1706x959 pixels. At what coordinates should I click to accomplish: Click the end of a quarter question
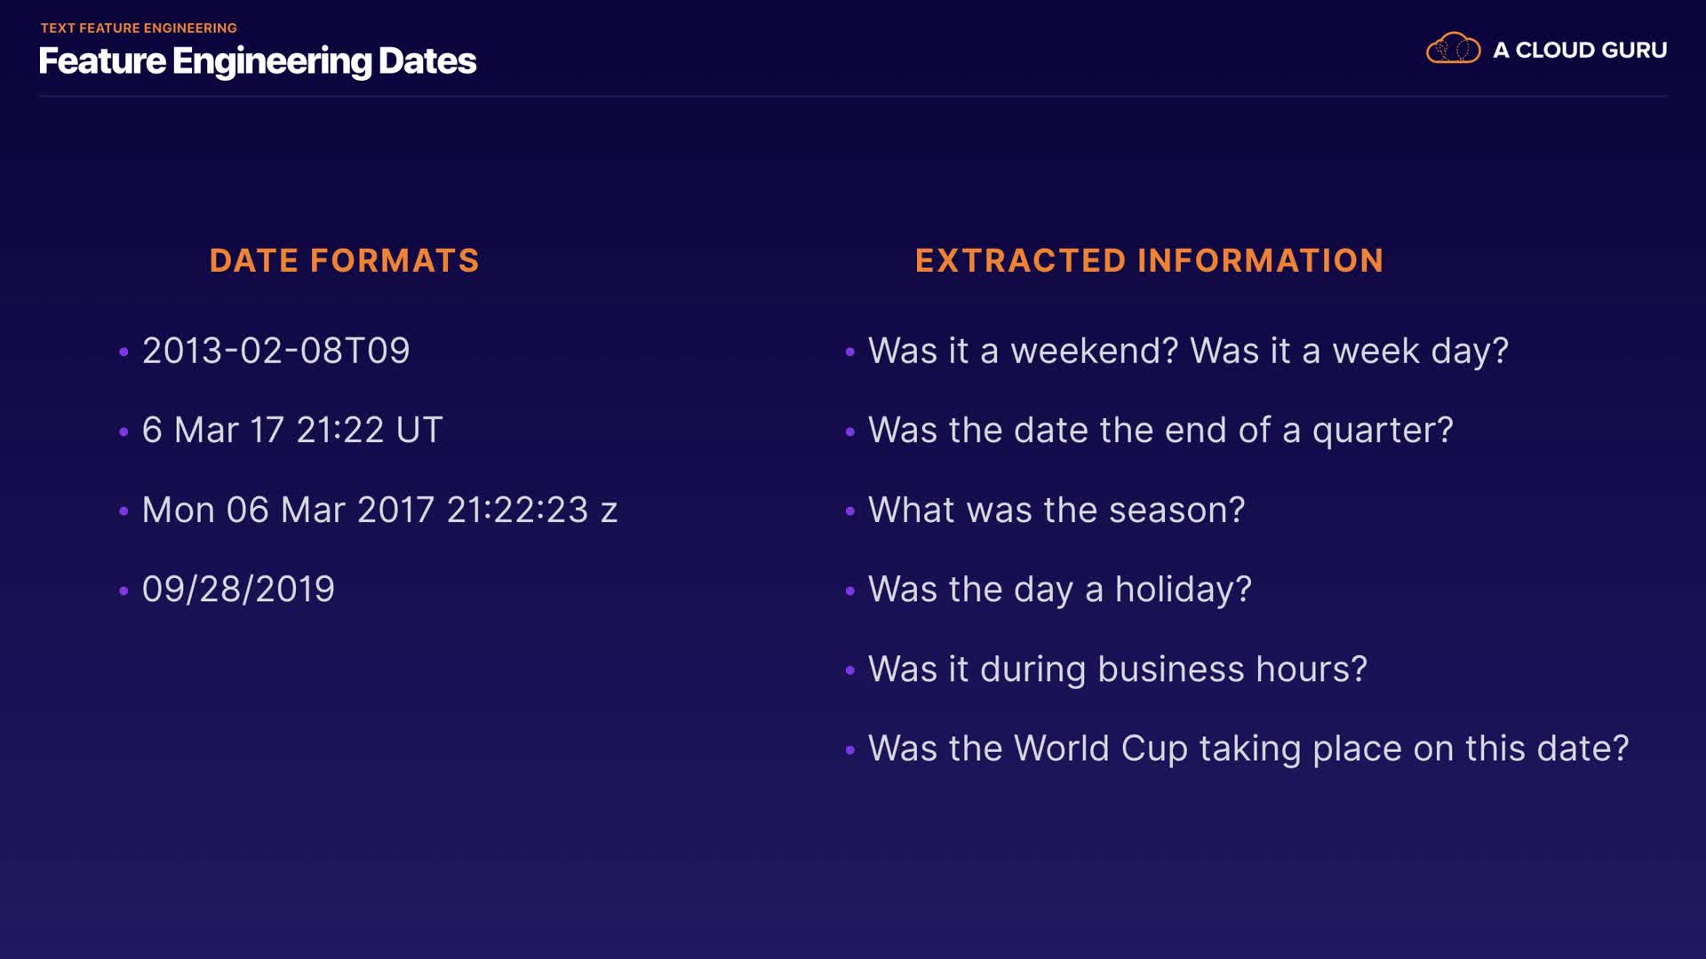pyautogui.click(x=1160, y=431)
